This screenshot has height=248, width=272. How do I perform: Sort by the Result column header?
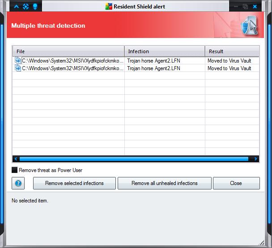tap(232, 51)
